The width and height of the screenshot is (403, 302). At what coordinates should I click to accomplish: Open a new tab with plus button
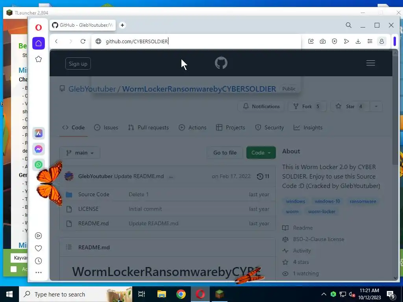(122, 25)
